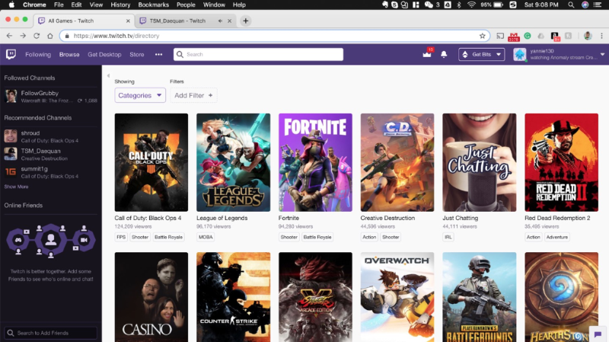Open the Browse page
Image resolution: width=609 pixels, height=342 pixels.
[x=69, y=54]
